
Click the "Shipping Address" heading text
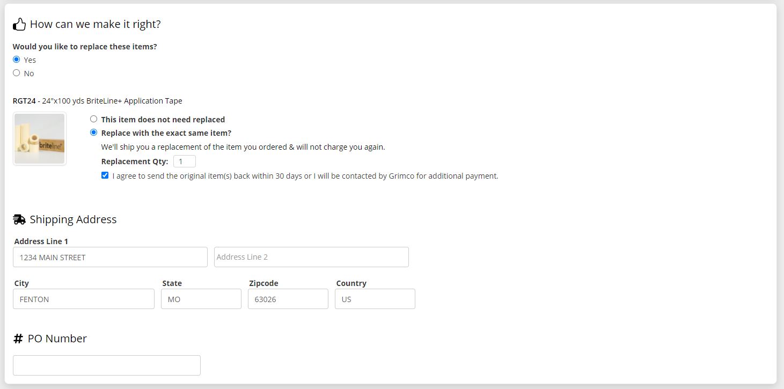(x=73, y=219)
